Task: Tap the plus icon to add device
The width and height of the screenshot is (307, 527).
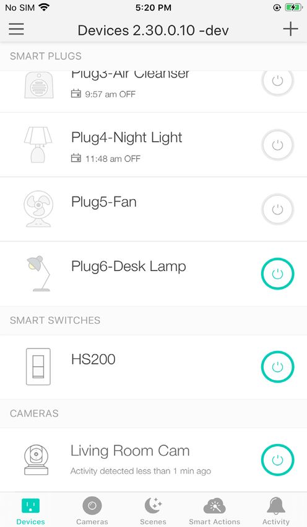Action: click(290, 29)
